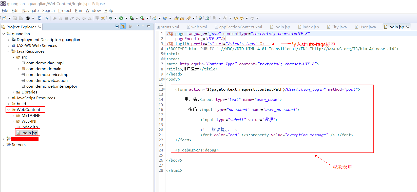Click the Save toolbar icon
The height and width of the screenshot is (192, 417).
point(15,18)
